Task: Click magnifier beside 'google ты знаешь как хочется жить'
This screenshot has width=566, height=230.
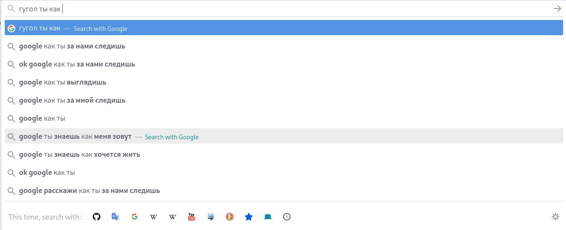Action: pyautogui.click(x=11, y=154)
